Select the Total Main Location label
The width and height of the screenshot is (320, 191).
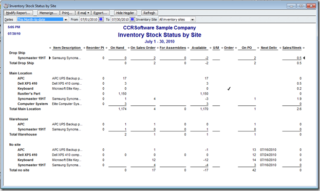(x=25, y=109)
